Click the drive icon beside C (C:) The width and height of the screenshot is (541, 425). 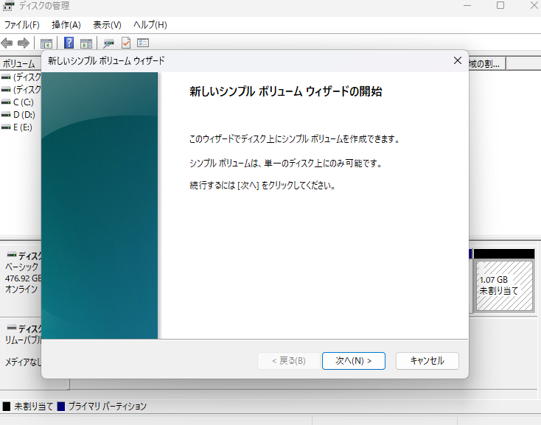[6, 102]
